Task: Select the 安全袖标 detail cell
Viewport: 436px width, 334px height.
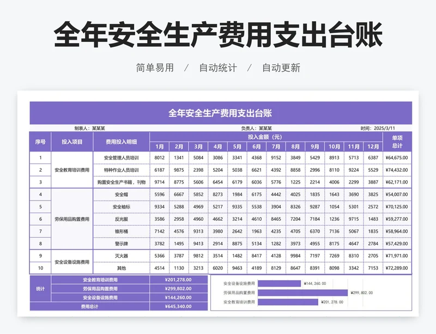Action: tap(121, 207)
